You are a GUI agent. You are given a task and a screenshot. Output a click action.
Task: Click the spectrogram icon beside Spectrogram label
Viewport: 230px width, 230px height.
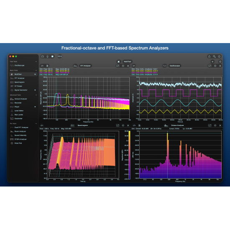(73, 125)
